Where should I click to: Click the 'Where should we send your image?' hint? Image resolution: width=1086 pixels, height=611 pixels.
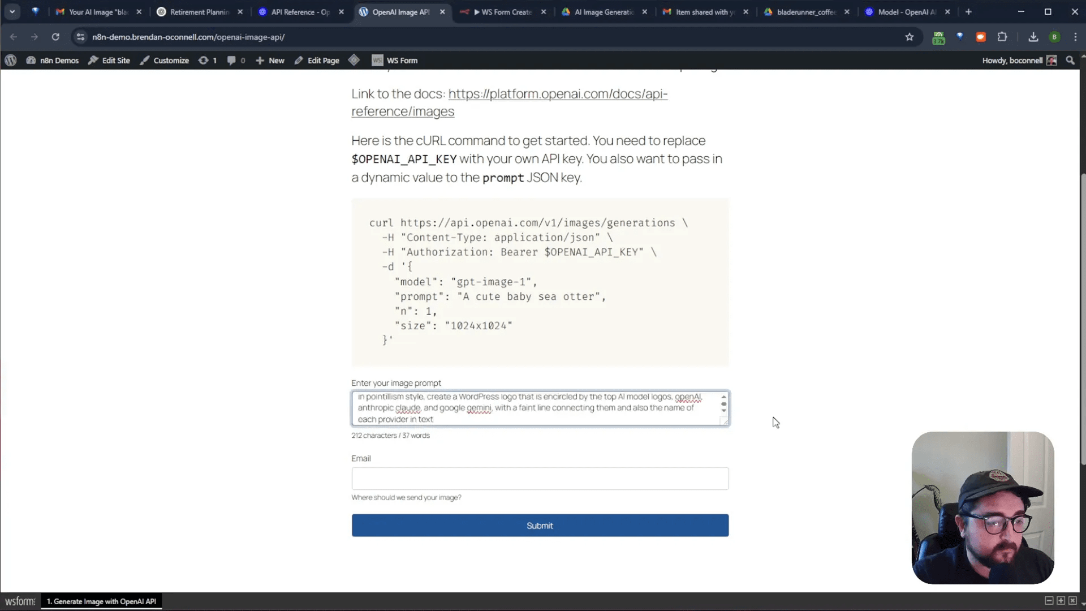[x=406, y=498]
